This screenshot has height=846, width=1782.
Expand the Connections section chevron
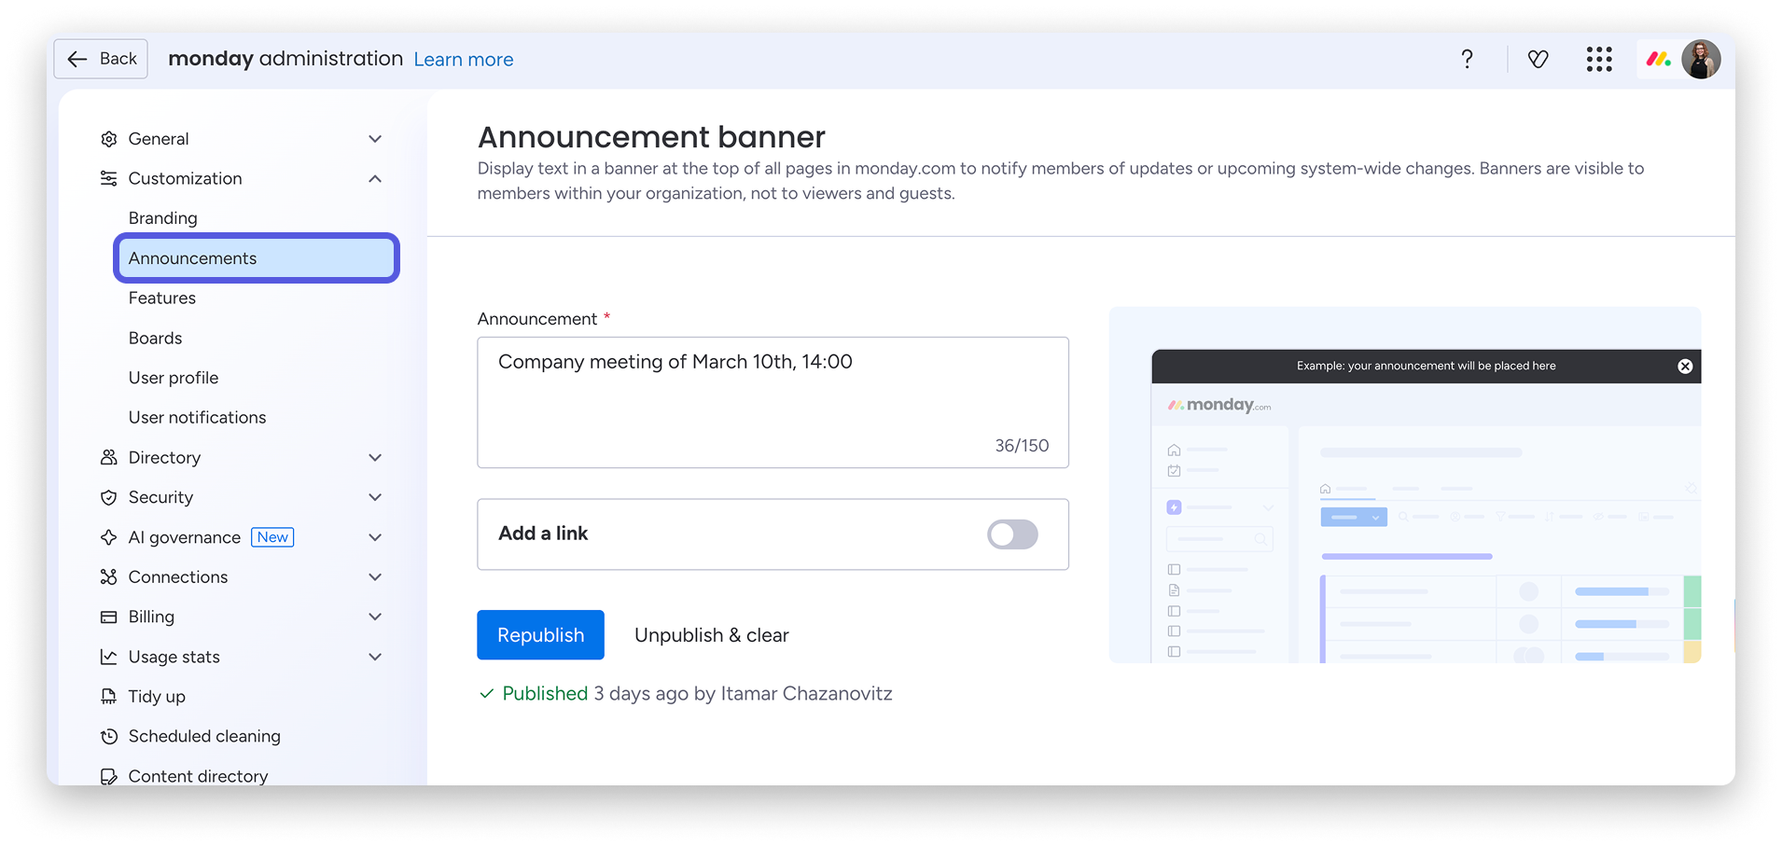[x=375, y=577]
